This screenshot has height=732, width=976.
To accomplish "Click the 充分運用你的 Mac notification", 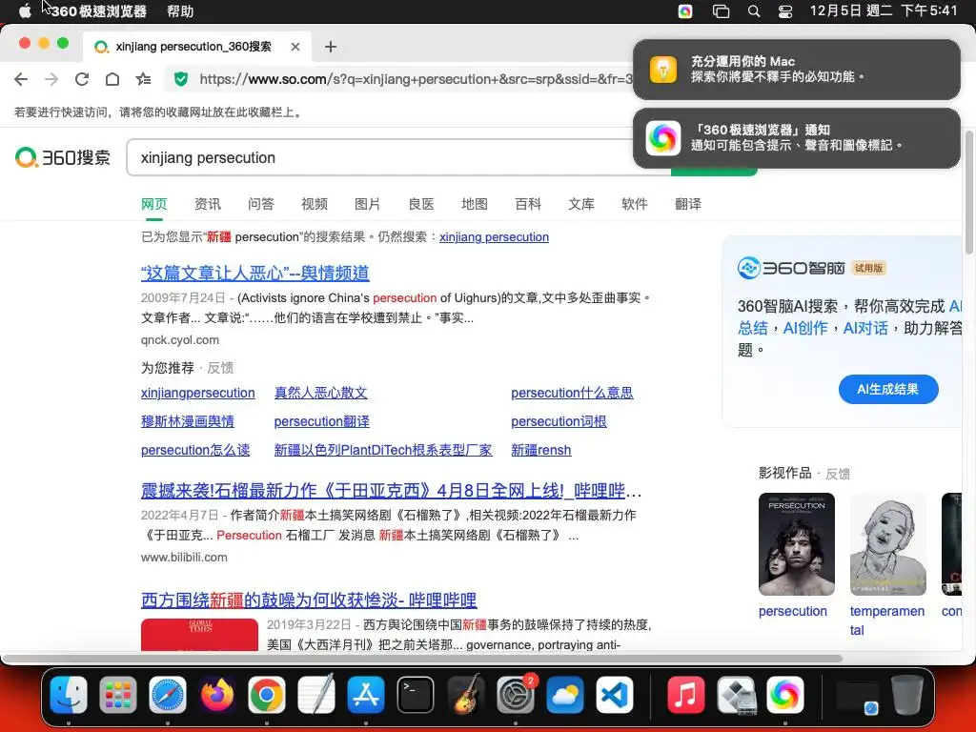I will coord(797,69).
